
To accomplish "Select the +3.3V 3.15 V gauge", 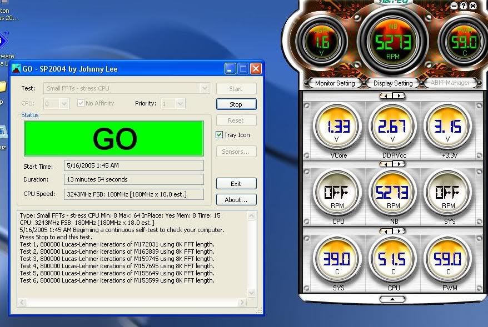I will [447, 127].
